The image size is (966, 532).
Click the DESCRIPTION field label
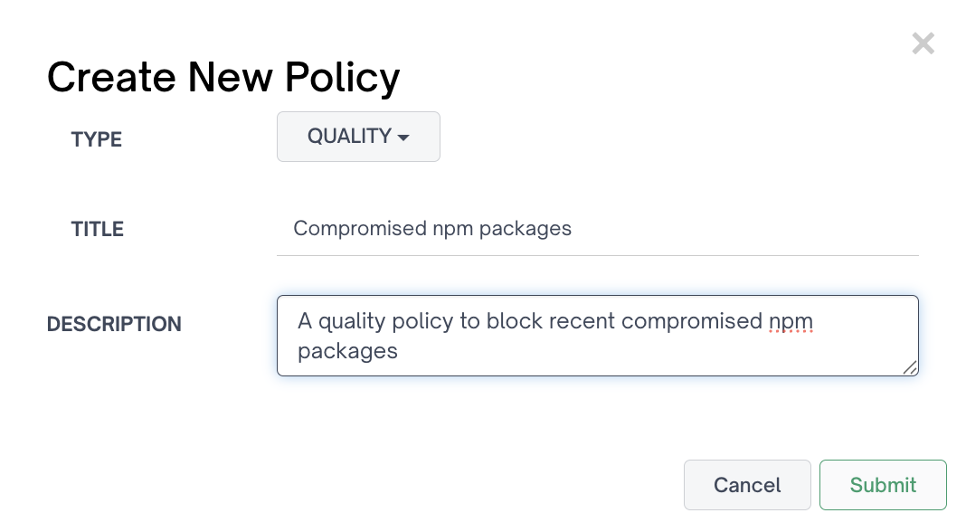[x=114, y=324]
